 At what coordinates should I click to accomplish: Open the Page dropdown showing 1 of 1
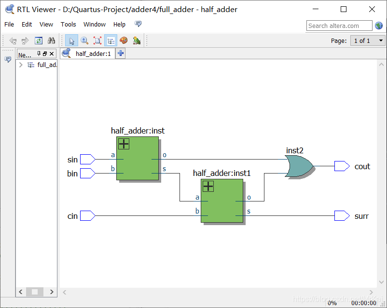click(x=367, y=40)
